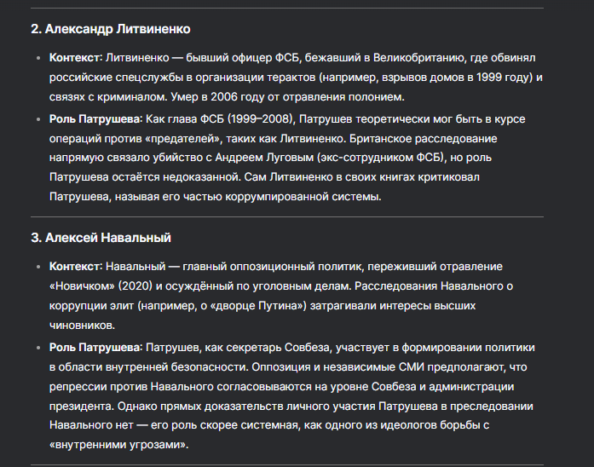The width and height of the screenshot is (594, 467).
Task: Click bold "Роль Патрушева" label in Навальный section
Action: 95,348
